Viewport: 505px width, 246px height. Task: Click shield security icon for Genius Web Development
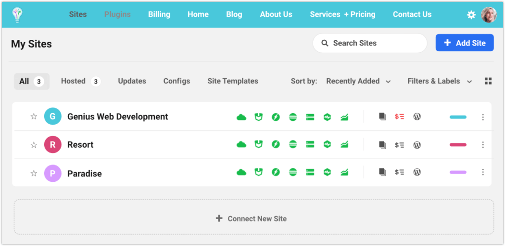point(258,117)
